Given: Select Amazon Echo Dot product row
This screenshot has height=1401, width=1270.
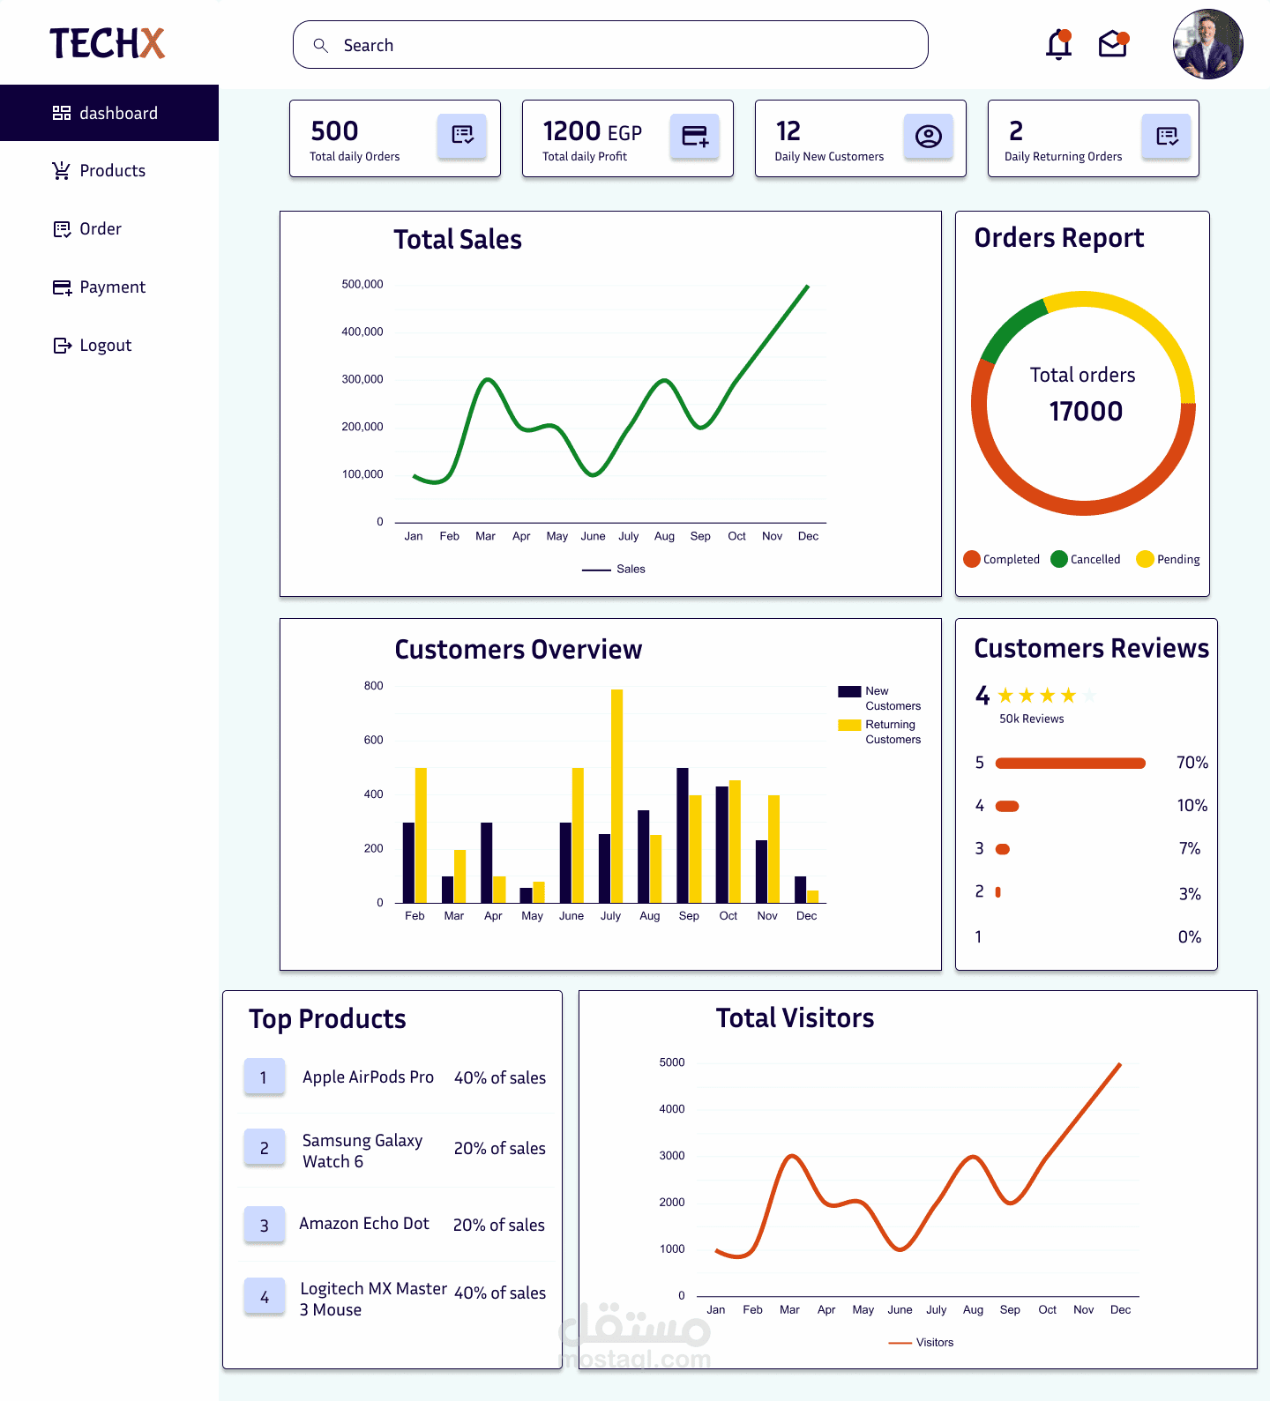Looking at the screenshot, I should pyautogui.click(x=395, y=1225).
